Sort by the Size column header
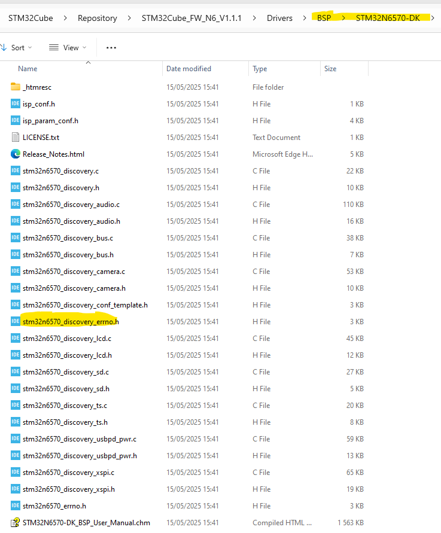Viewport: 441px width, 533px height. click(x=330, y=69)
